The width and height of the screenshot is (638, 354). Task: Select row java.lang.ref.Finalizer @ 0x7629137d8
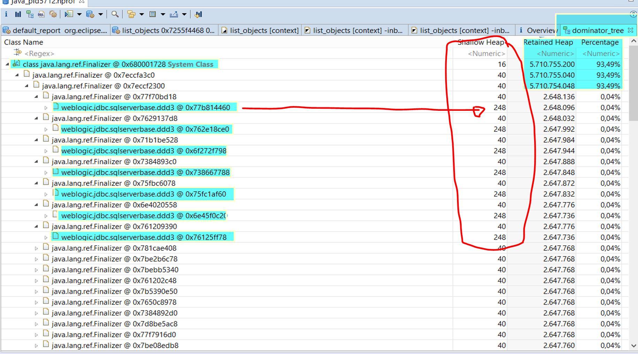(x=114, y=118)
